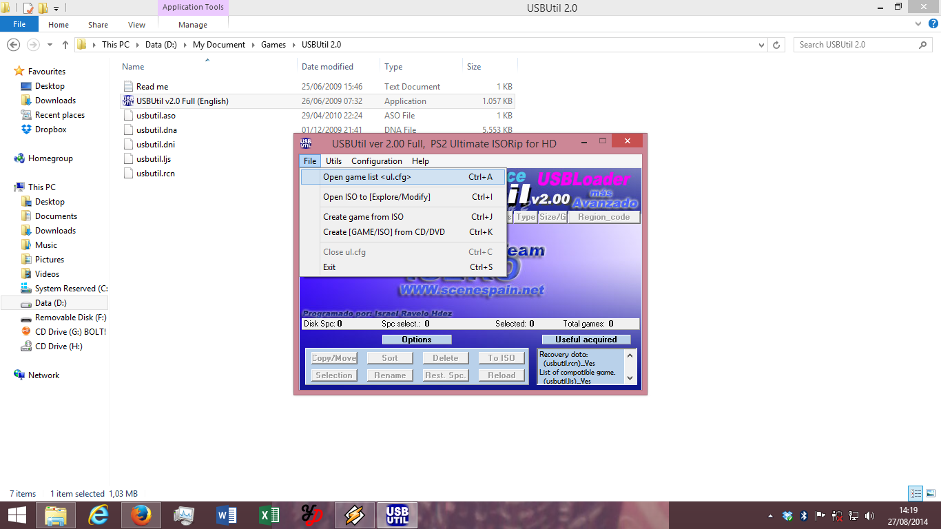
Task: Expand the chevron after Data (D:) breadcrumb
Action: pos(185,45)
